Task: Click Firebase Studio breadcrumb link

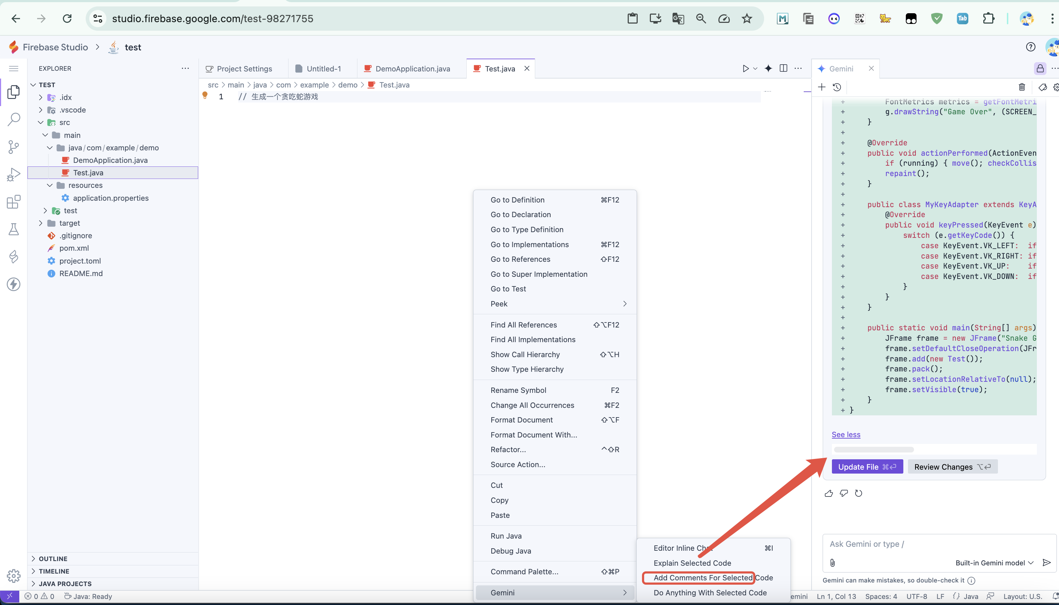Action: (55, 47)
